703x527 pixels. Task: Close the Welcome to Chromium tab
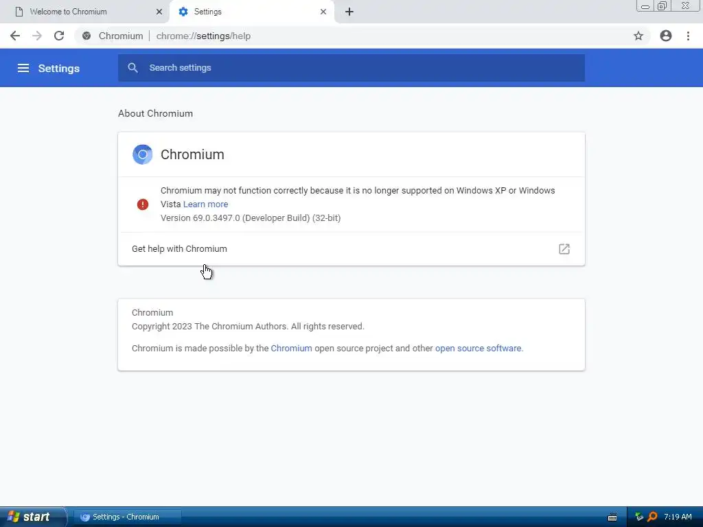coord(159,12)
